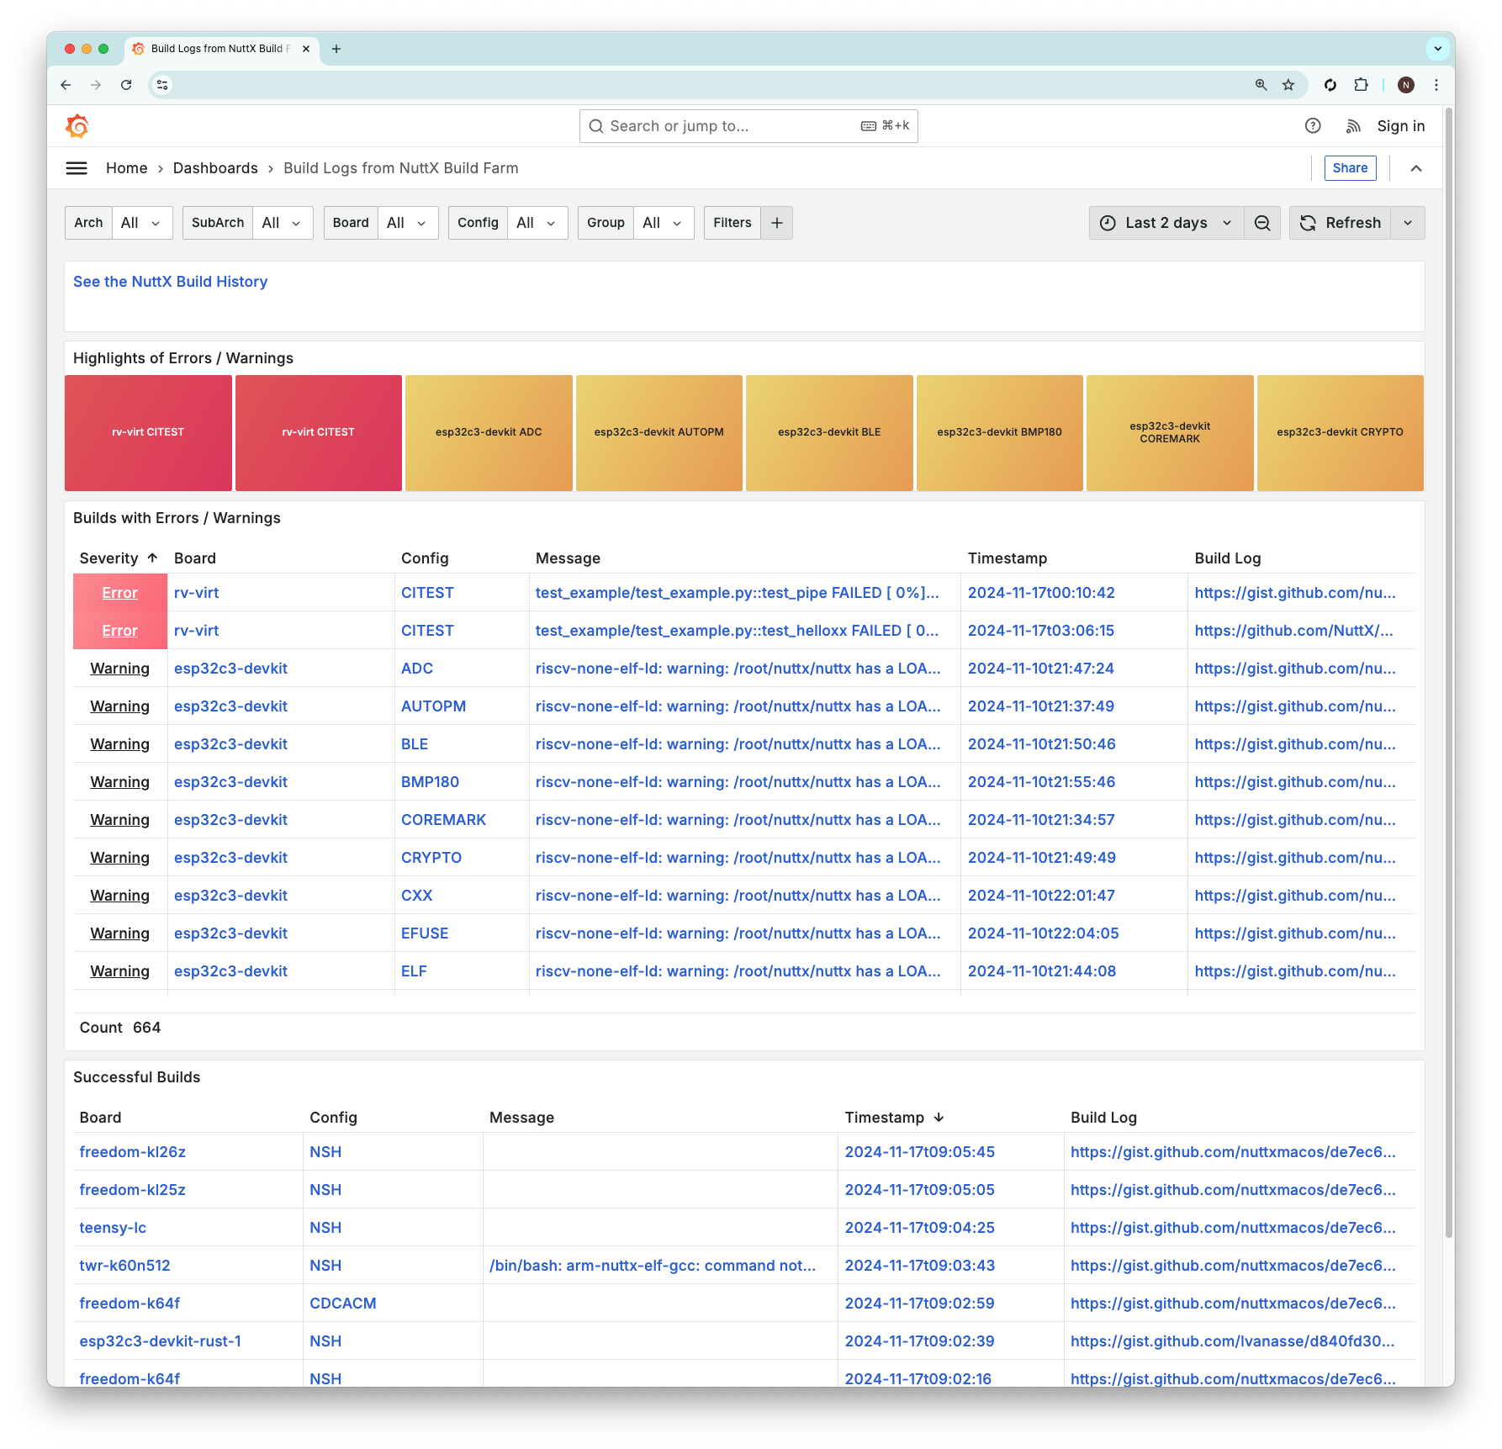The height and width of the screenshot is (1449, 1502).
Task: Open the hamburger navigation menu
Action: 77,168
